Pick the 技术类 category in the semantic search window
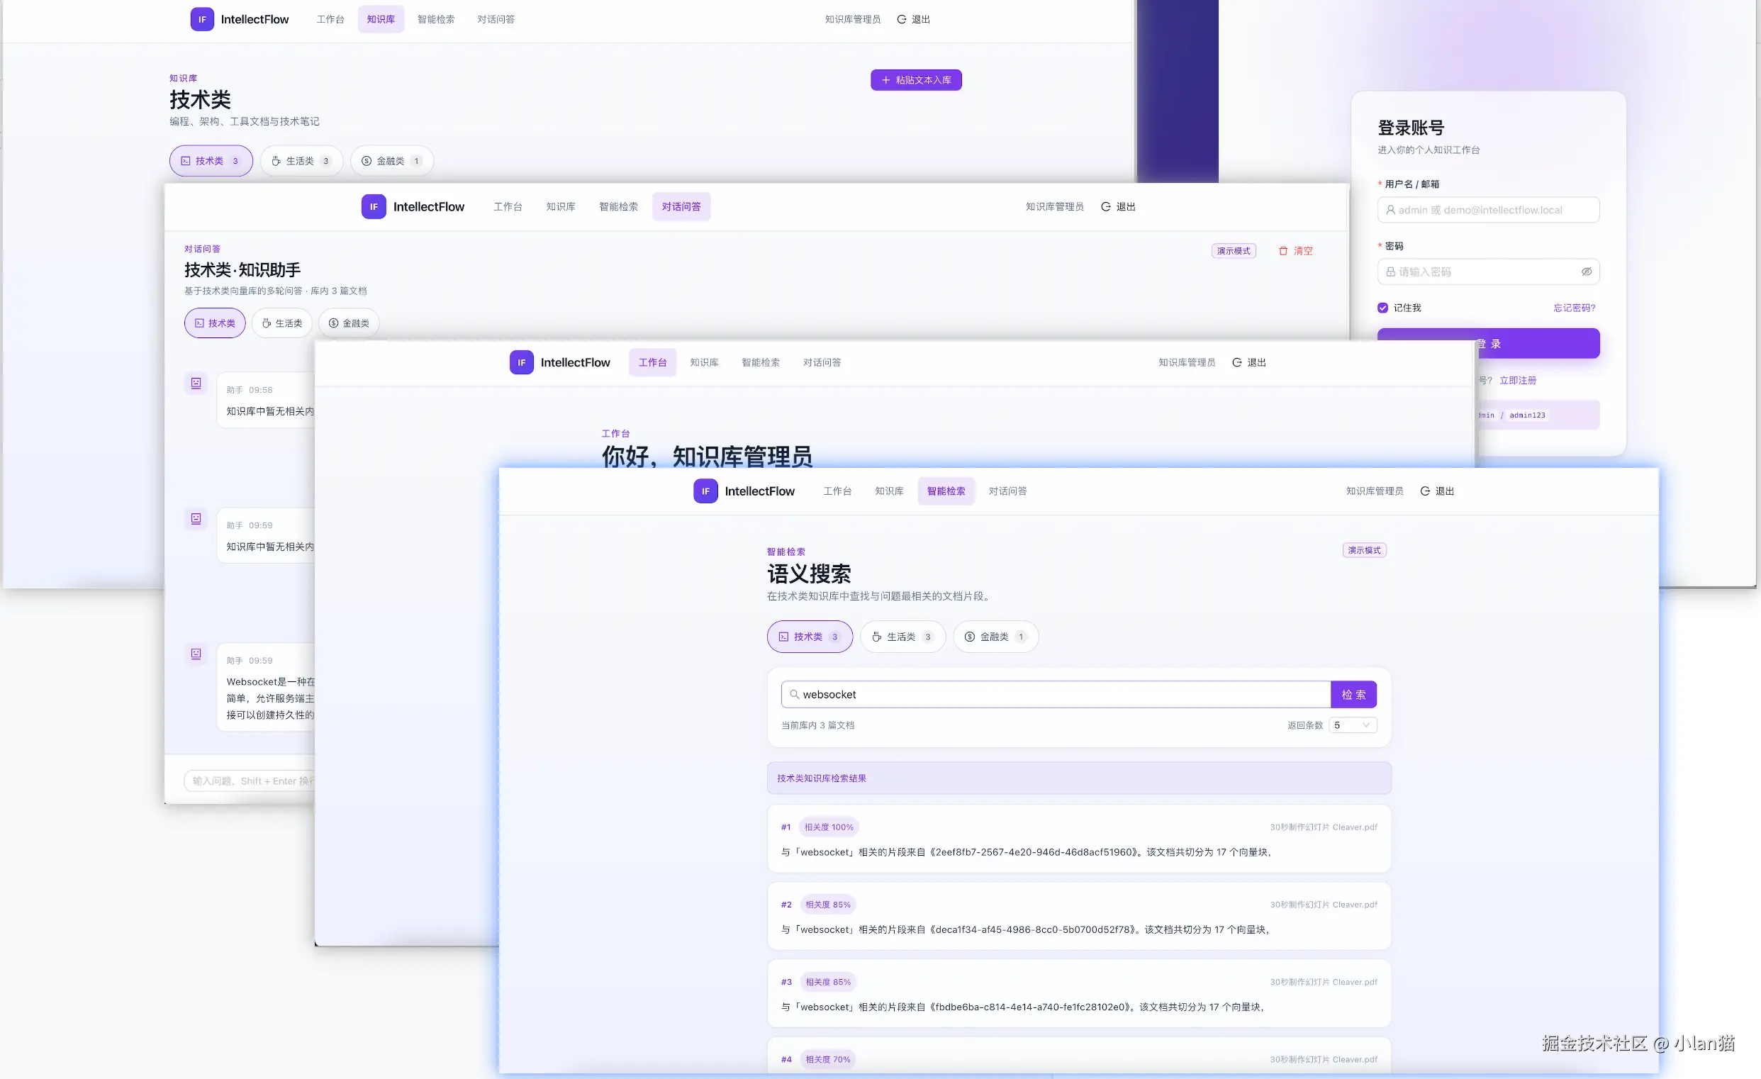This screenshot has height=1079, width=1761. (810, 637)
